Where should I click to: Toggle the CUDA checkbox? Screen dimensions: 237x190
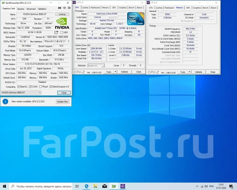[30, 87]
